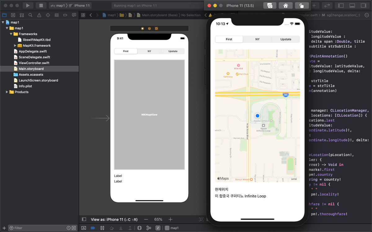Show the Source Control navigator
This screenshot has height=232, width=372.
click(x=13, y=15)
